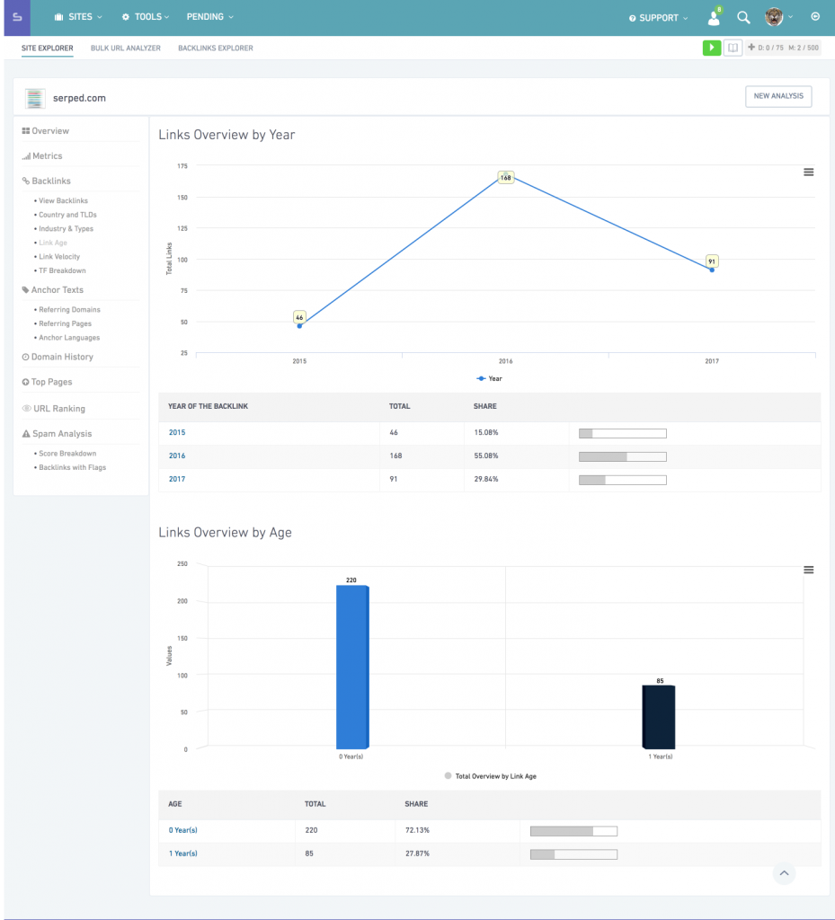Open the notifications user icon
The image size is (835, 920).
tap(715, 18)
